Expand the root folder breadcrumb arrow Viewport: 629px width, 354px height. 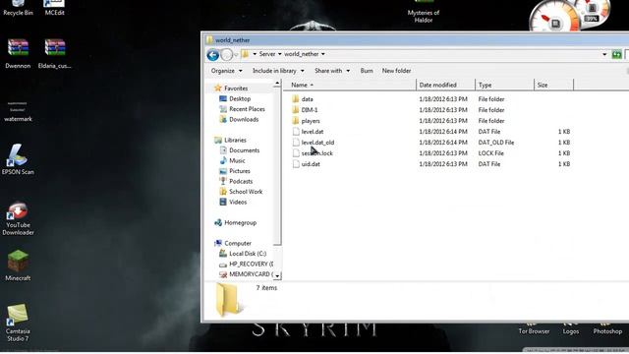255,54
